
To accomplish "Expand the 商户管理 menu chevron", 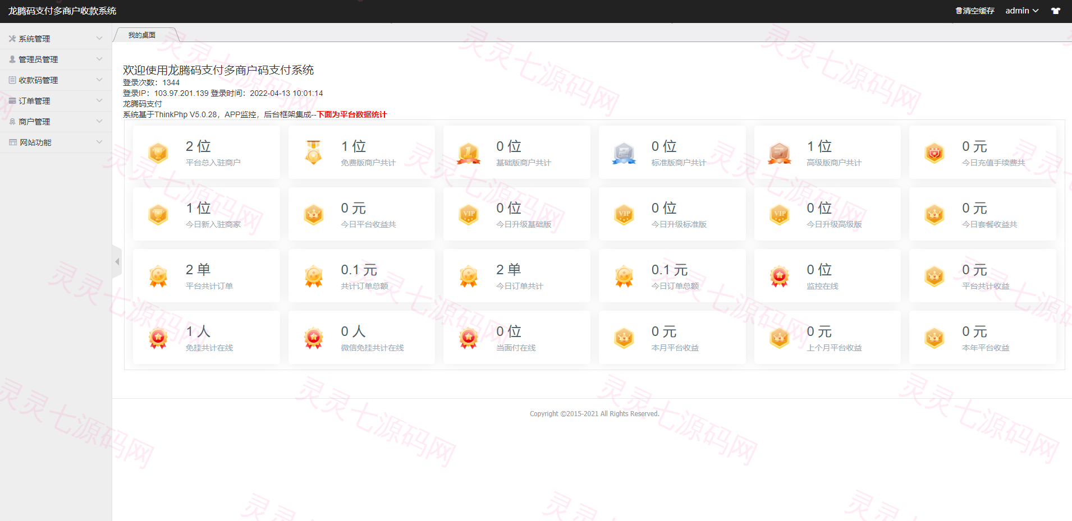I will click(x=99, y=122).
